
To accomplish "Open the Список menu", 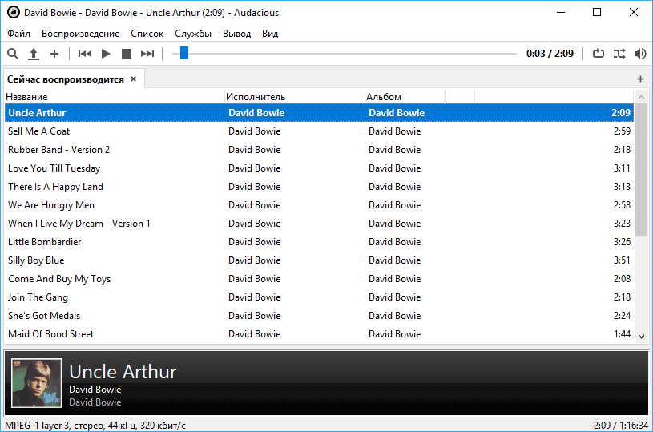I will click(x=147, y=34).
